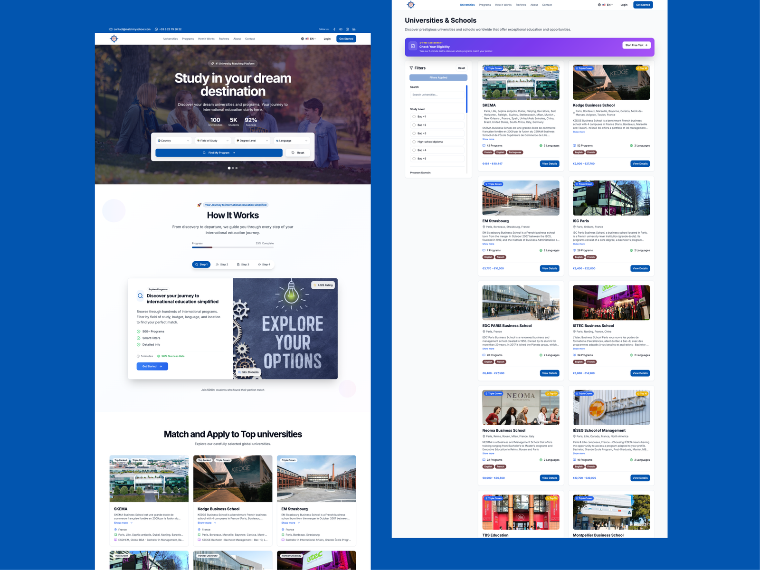Open Reviews in the home page navigation

point(224,38)
